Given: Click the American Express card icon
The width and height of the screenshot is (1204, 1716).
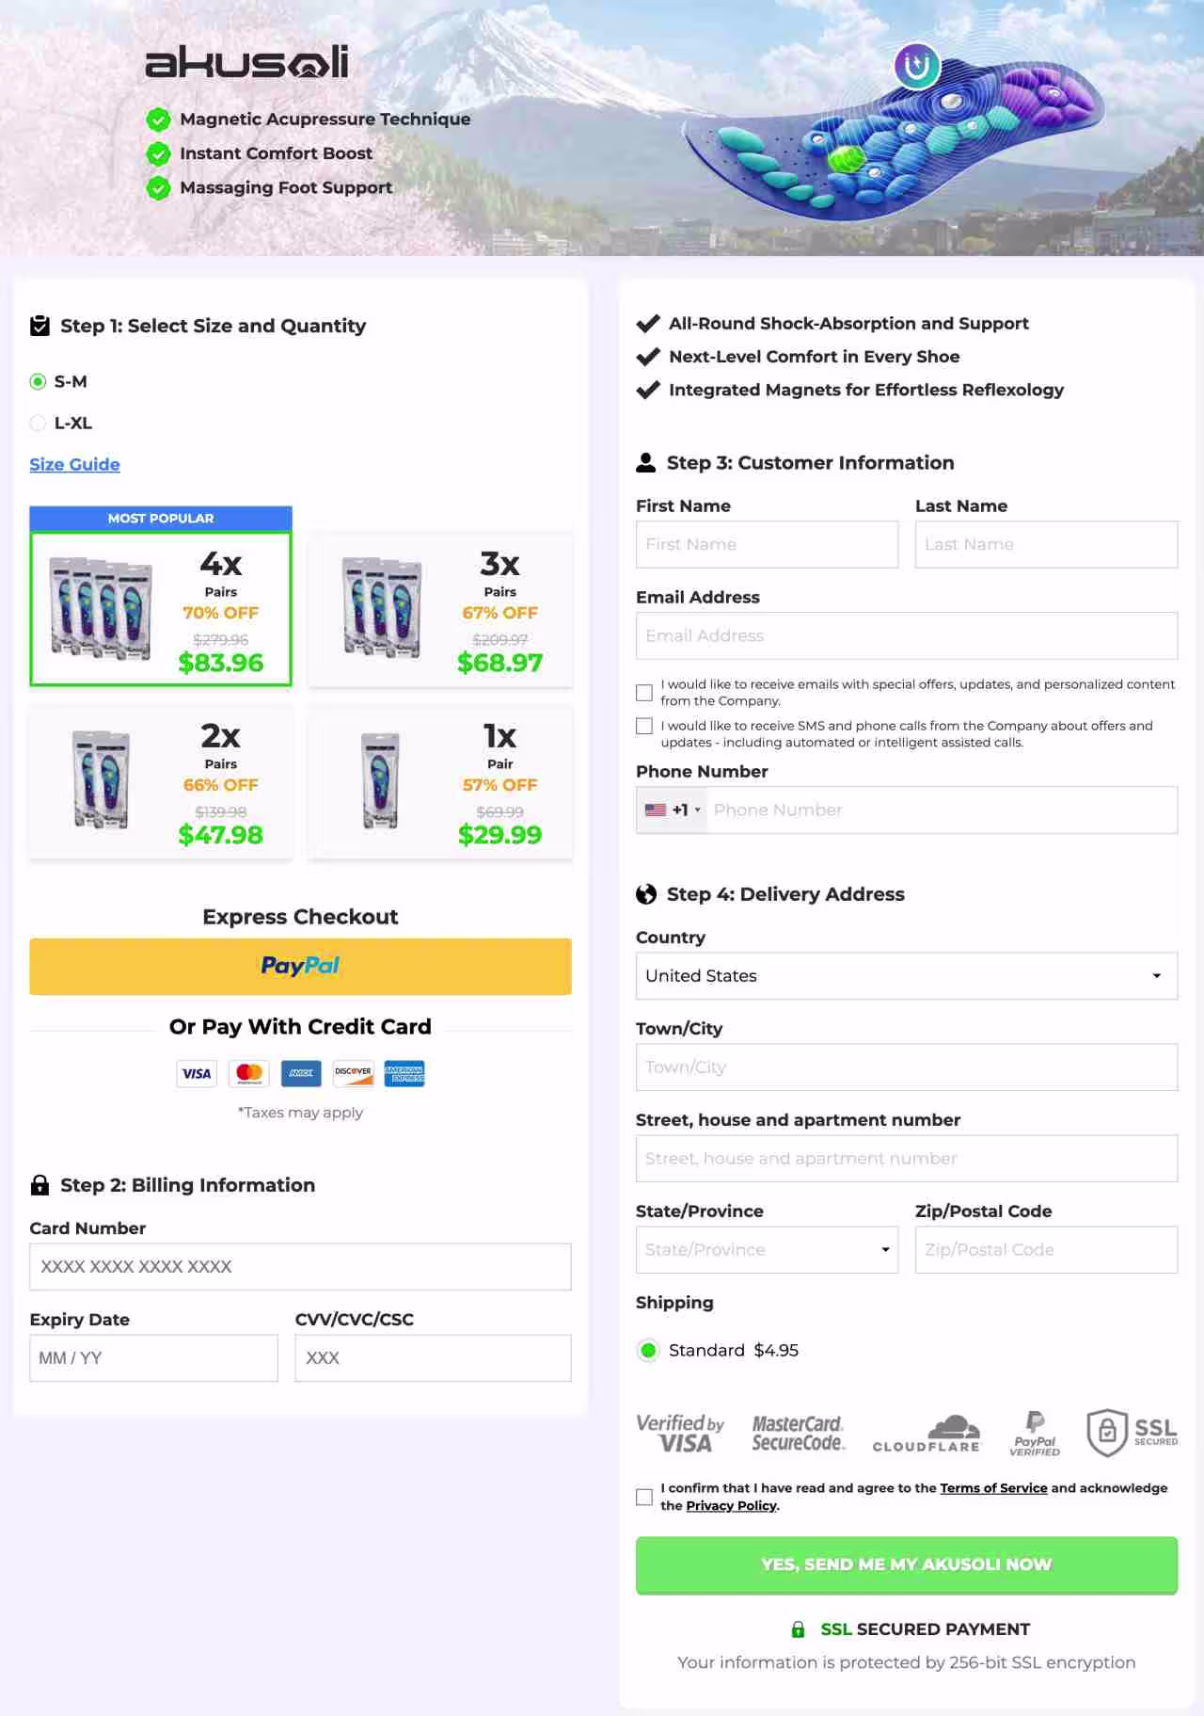Looking at the screenshot, I should [404, 1074].
